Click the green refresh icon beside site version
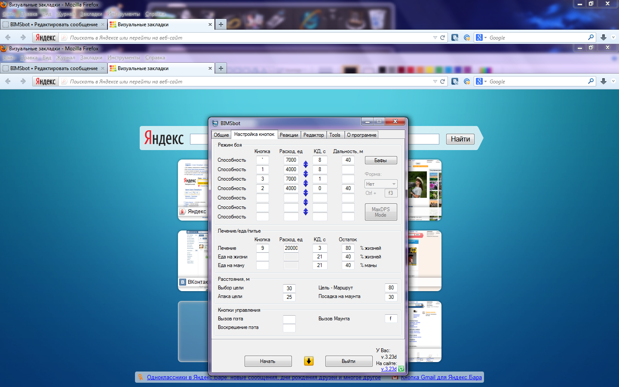Viewport: 619px width, 387px height. click(401, 369)
